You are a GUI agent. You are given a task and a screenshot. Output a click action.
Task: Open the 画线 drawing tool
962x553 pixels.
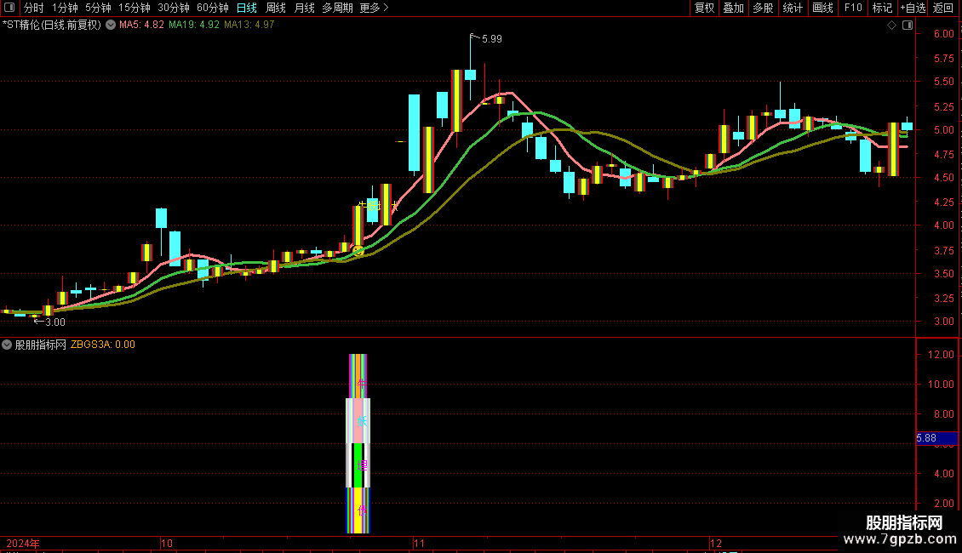(x=822, y=8)
